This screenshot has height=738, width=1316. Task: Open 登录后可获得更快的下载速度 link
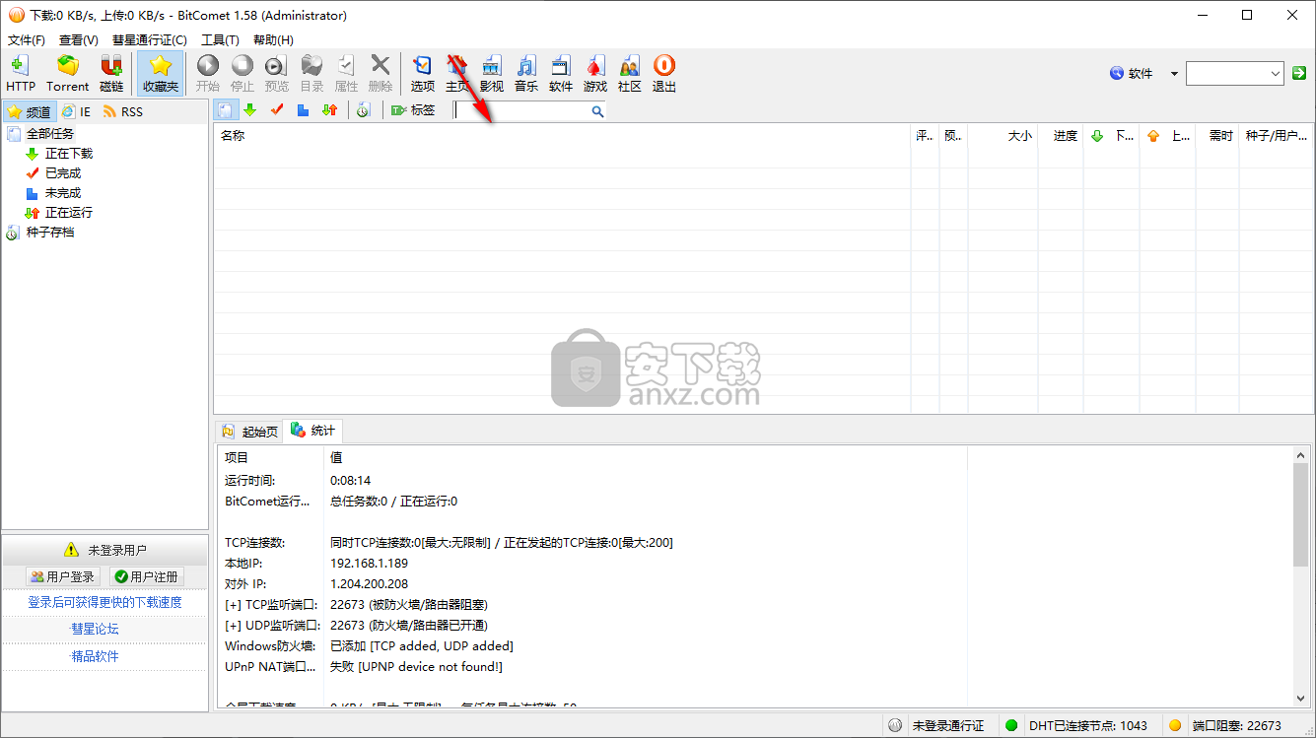(x=104, y=602)
